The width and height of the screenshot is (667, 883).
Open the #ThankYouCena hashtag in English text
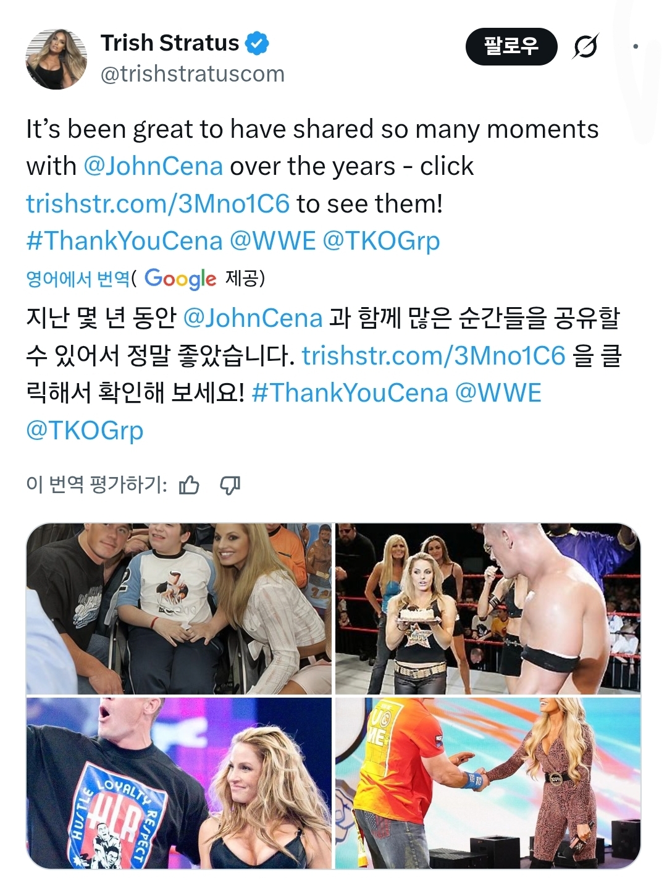pyautogui.click(x=124, y=240)
